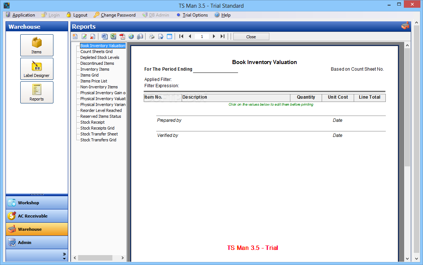Select Depleted Stock Levels report
423x265 pixels.
tap(99, 57)
